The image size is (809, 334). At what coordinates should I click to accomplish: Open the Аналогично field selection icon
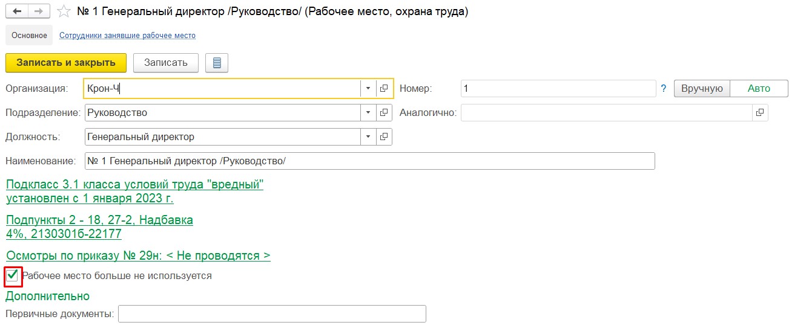760,112
